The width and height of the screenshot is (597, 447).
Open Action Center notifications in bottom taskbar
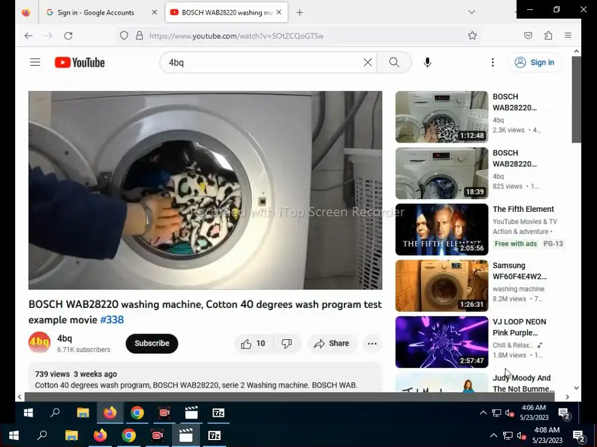pos(579,435)
